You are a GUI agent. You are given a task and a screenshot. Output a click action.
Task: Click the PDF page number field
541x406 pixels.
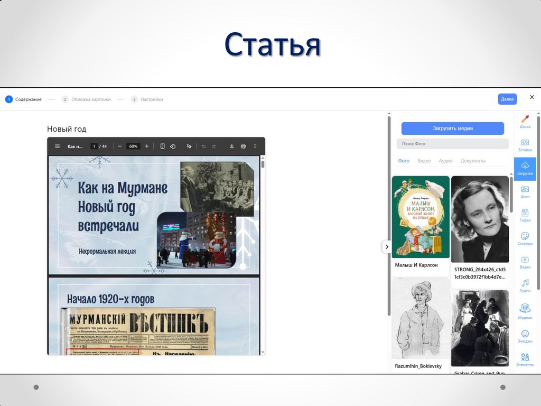(x=94, y=146)
